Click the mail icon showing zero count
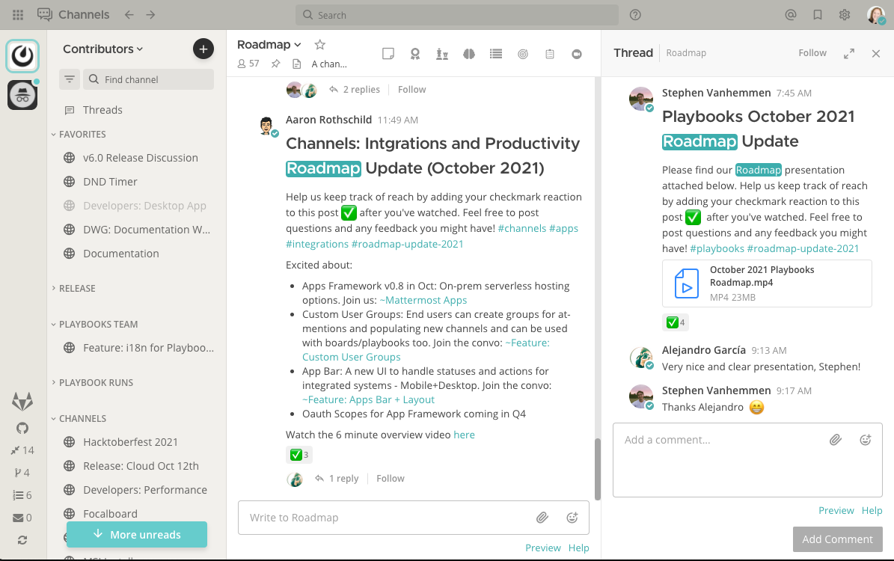Viewport: 894px width, 561px height. 22,517
